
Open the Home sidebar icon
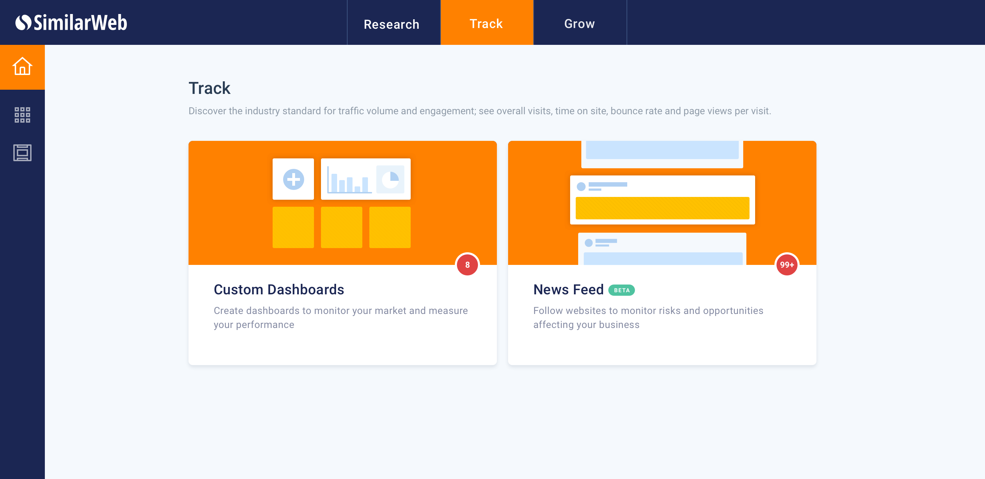22,67
